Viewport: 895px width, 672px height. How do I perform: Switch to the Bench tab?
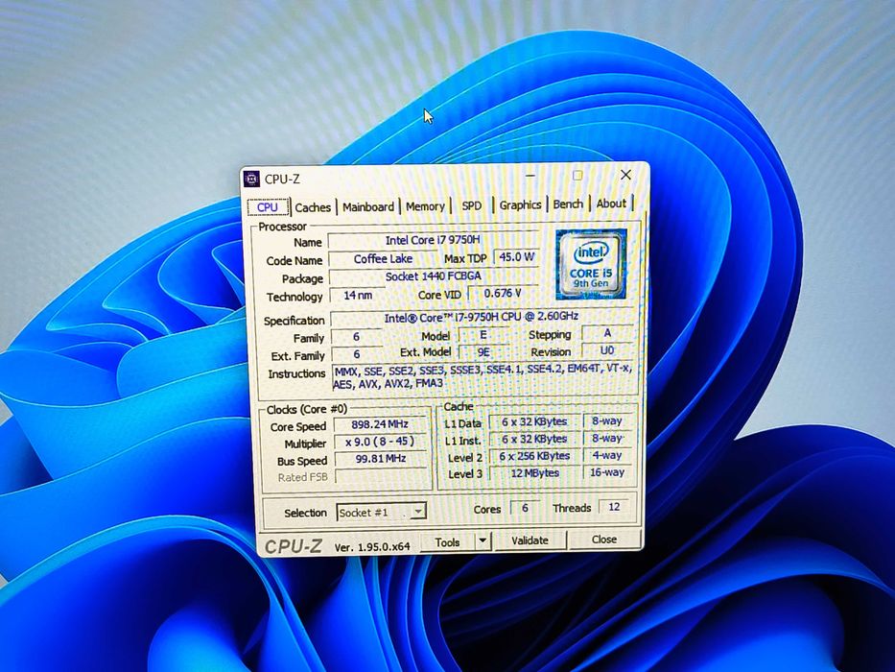click(568, 204)
